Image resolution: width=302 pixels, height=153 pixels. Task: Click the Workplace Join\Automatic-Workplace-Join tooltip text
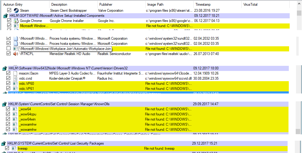click(x=65, y=49)
